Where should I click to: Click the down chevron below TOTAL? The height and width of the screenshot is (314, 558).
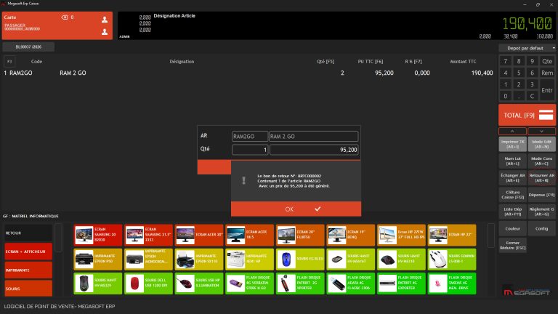point(541,131)
